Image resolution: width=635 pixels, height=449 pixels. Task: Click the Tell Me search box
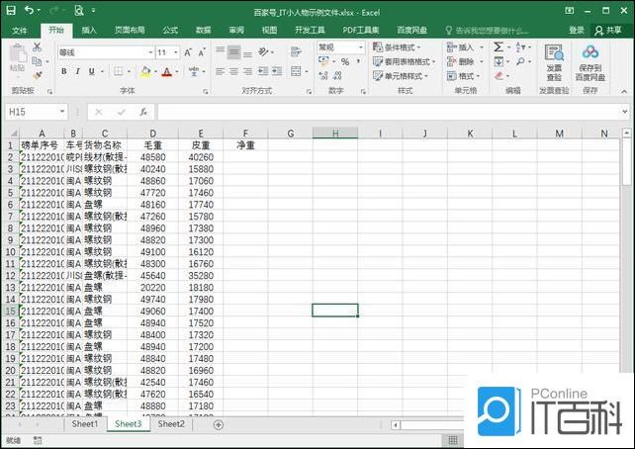[488, 31]
